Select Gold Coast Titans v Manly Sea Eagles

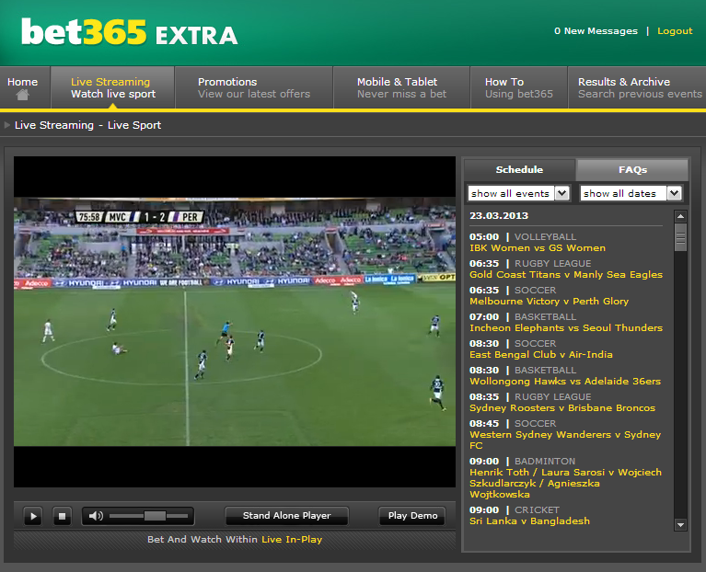coord(566,274)
